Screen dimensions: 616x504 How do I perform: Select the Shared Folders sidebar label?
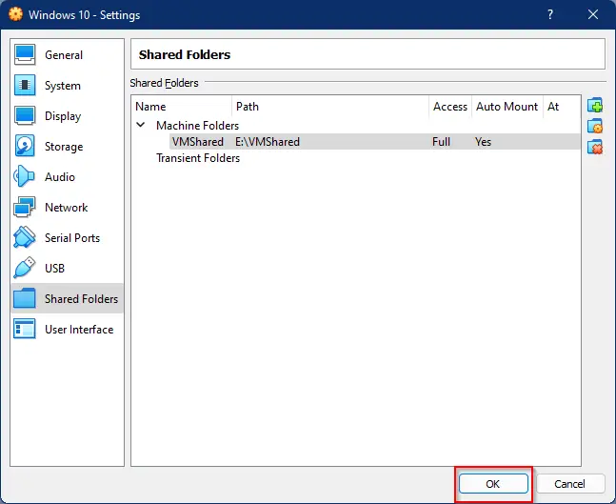[x=81, y=299]
